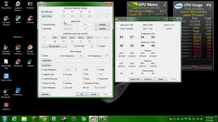Switch to Chrome in taskbar
Viewport: 218px width, 122px height.
44,119
